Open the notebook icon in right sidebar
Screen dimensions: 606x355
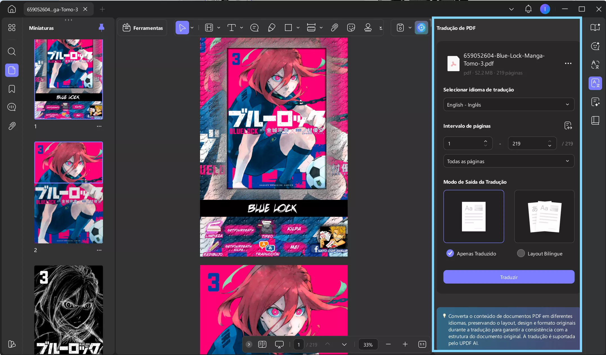[x=595, y=120]
